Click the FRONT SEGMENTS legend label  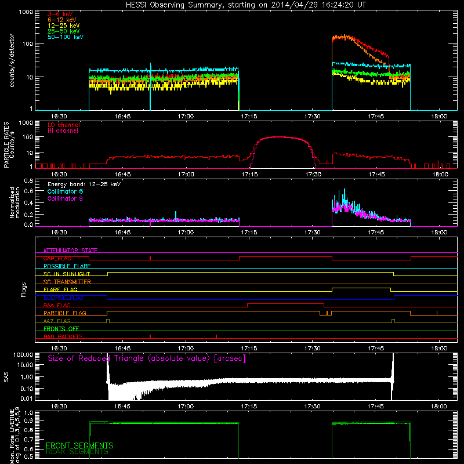pyautogui.click(x=79, y=445)
